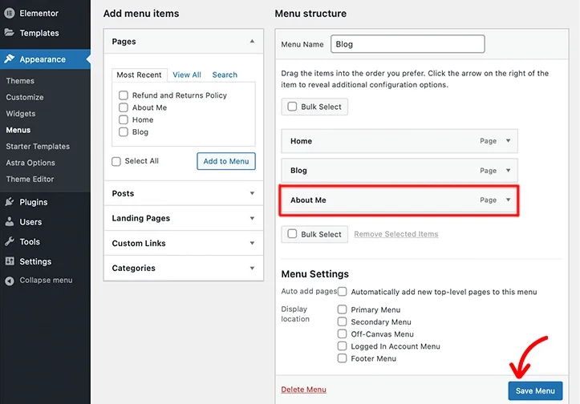The image size is (580, 404).
Task: Click the Collapse menu arrow icon
Action: tap(10, 281)
